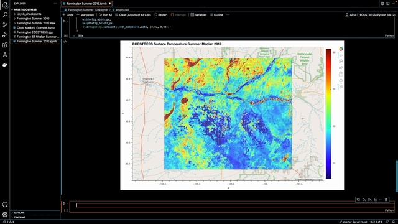This screenshot has width=398, height=224.
Task: Open Farmington ECOSTRESS file in explorer
Action: (35, 32)
